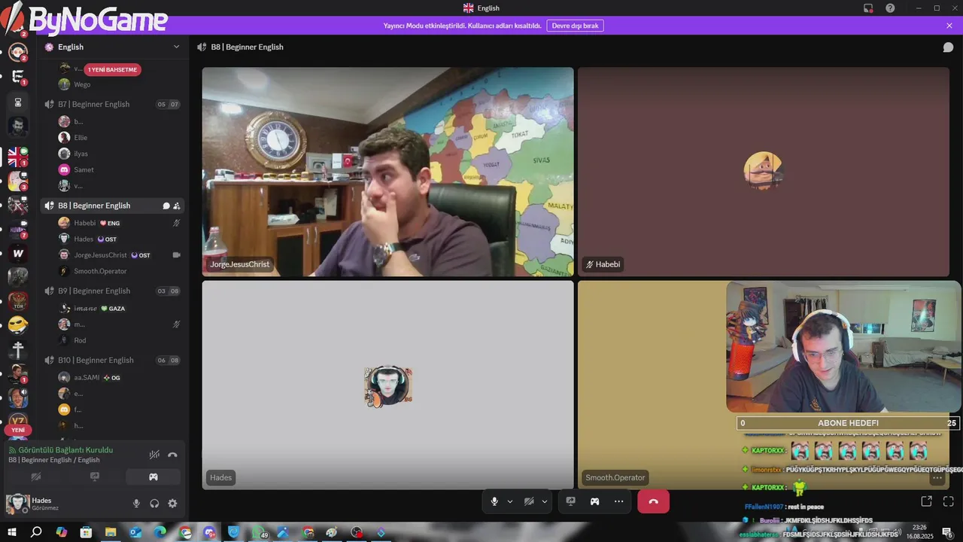Viewport: 963px width, 542px height.
Task: Open camera options arrow in call bar
Action: 545,501
